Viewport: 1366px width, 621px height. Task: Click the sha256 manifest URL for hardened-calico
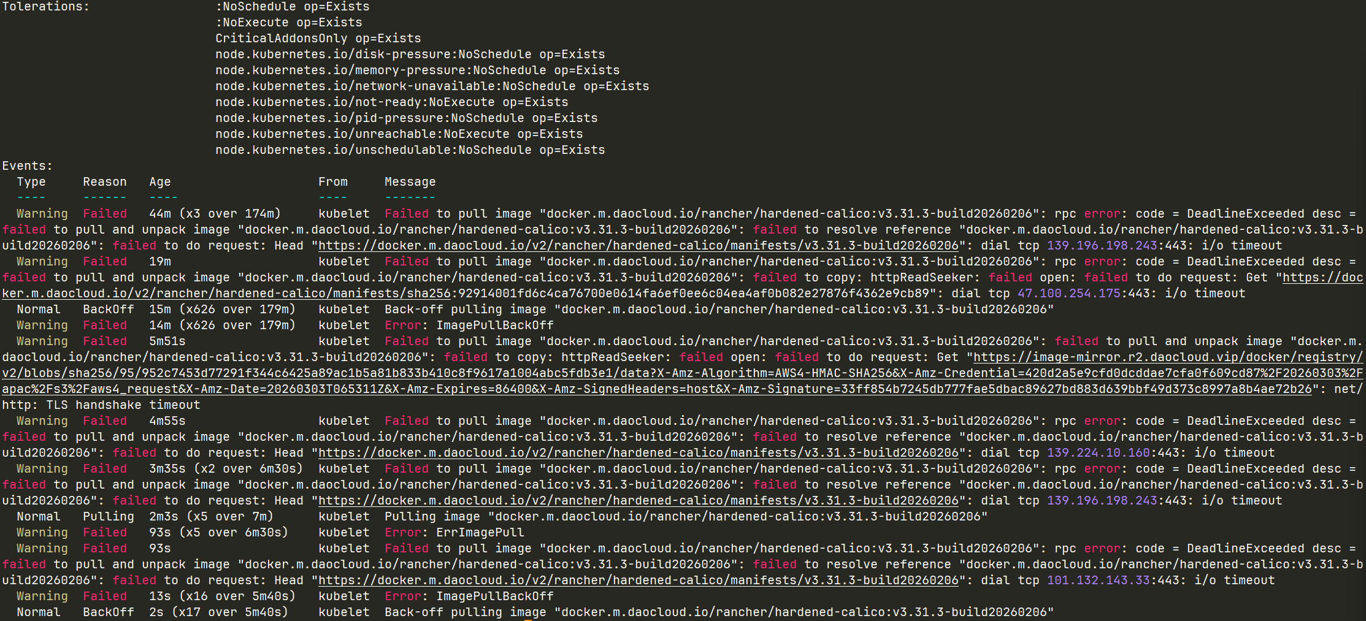[226, 294]
